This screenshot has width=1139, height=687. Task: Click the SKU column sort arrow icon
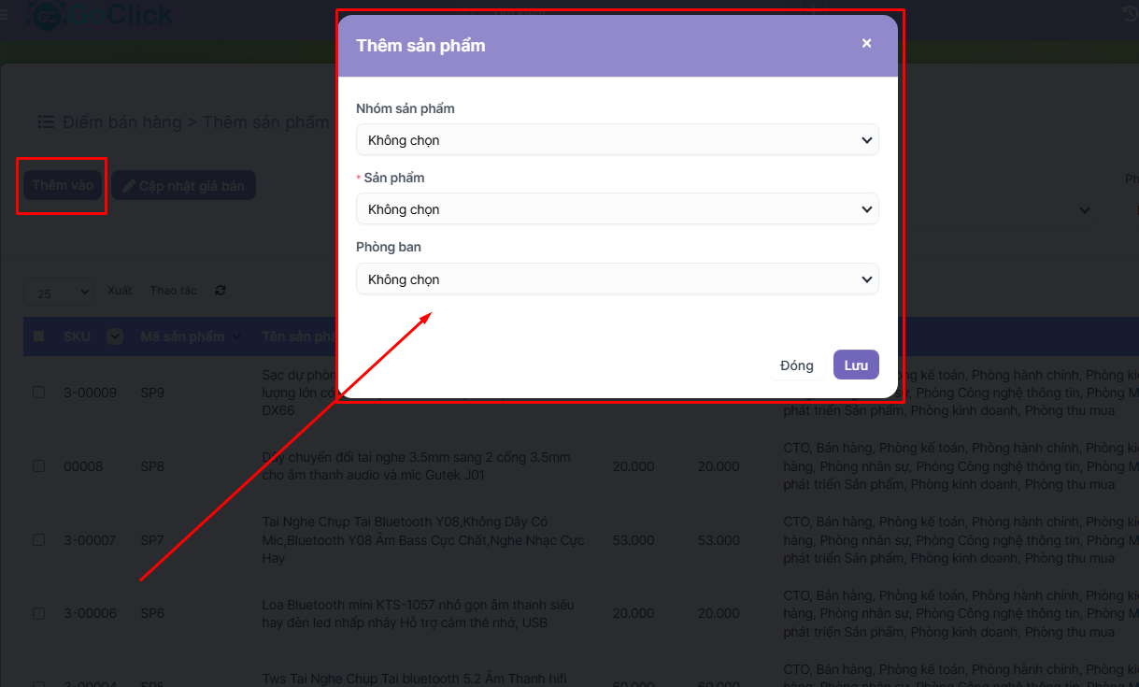pos(115,336)
